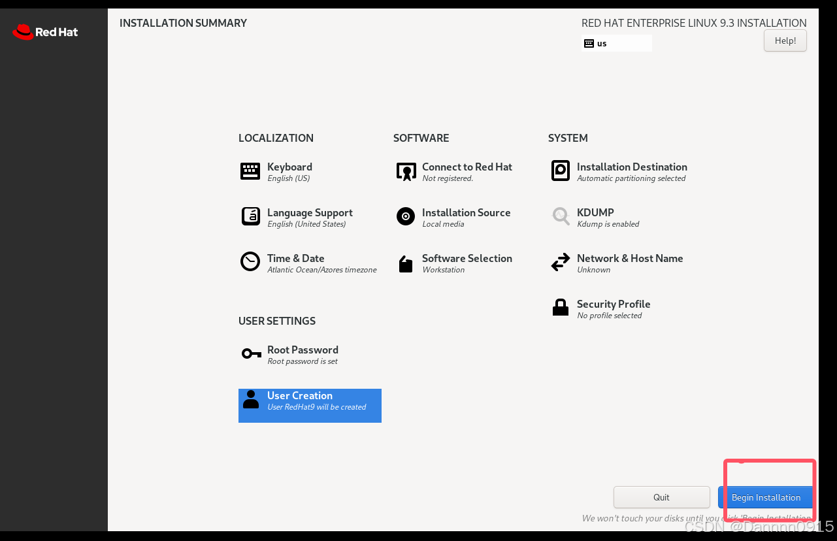Image resolution: width=837 pixels, height=541 pixels.
Task: Click 'Root password is set' status text
Action: (x=303, y=361)
